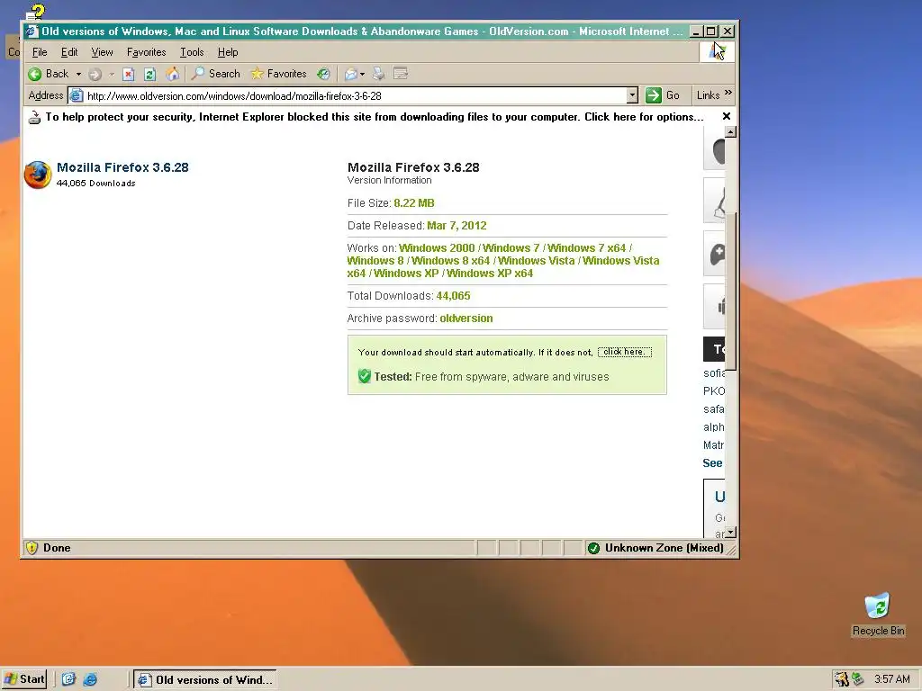Click the IE icon in the title bar
Viewport: 922px width, 691px height.
[32, 31]
